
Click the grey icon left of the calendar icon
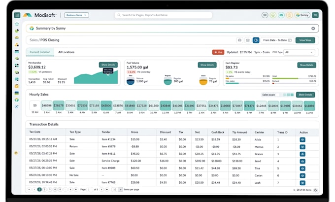pos(240,40)
